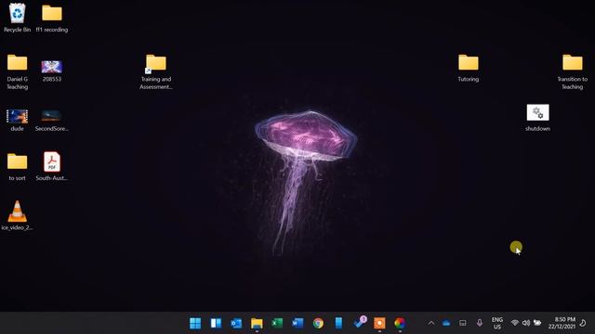Open the volume speaker tray icon
595x334 pixels.
click(526, 323)
